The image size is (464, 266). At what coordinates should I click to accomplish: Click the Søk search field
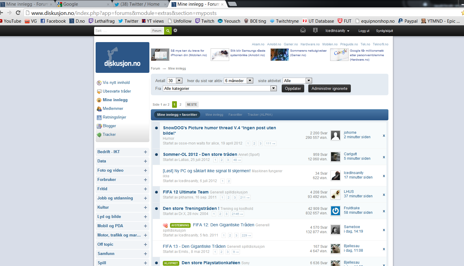point(122,31)
